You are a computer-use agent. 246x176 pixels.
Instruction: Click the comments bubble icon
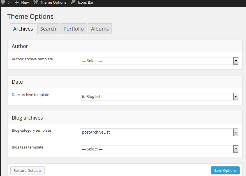3,2
